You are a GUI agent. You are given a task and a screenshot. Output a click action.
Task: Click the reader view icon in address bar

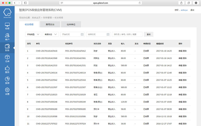(x=62, y=3)
